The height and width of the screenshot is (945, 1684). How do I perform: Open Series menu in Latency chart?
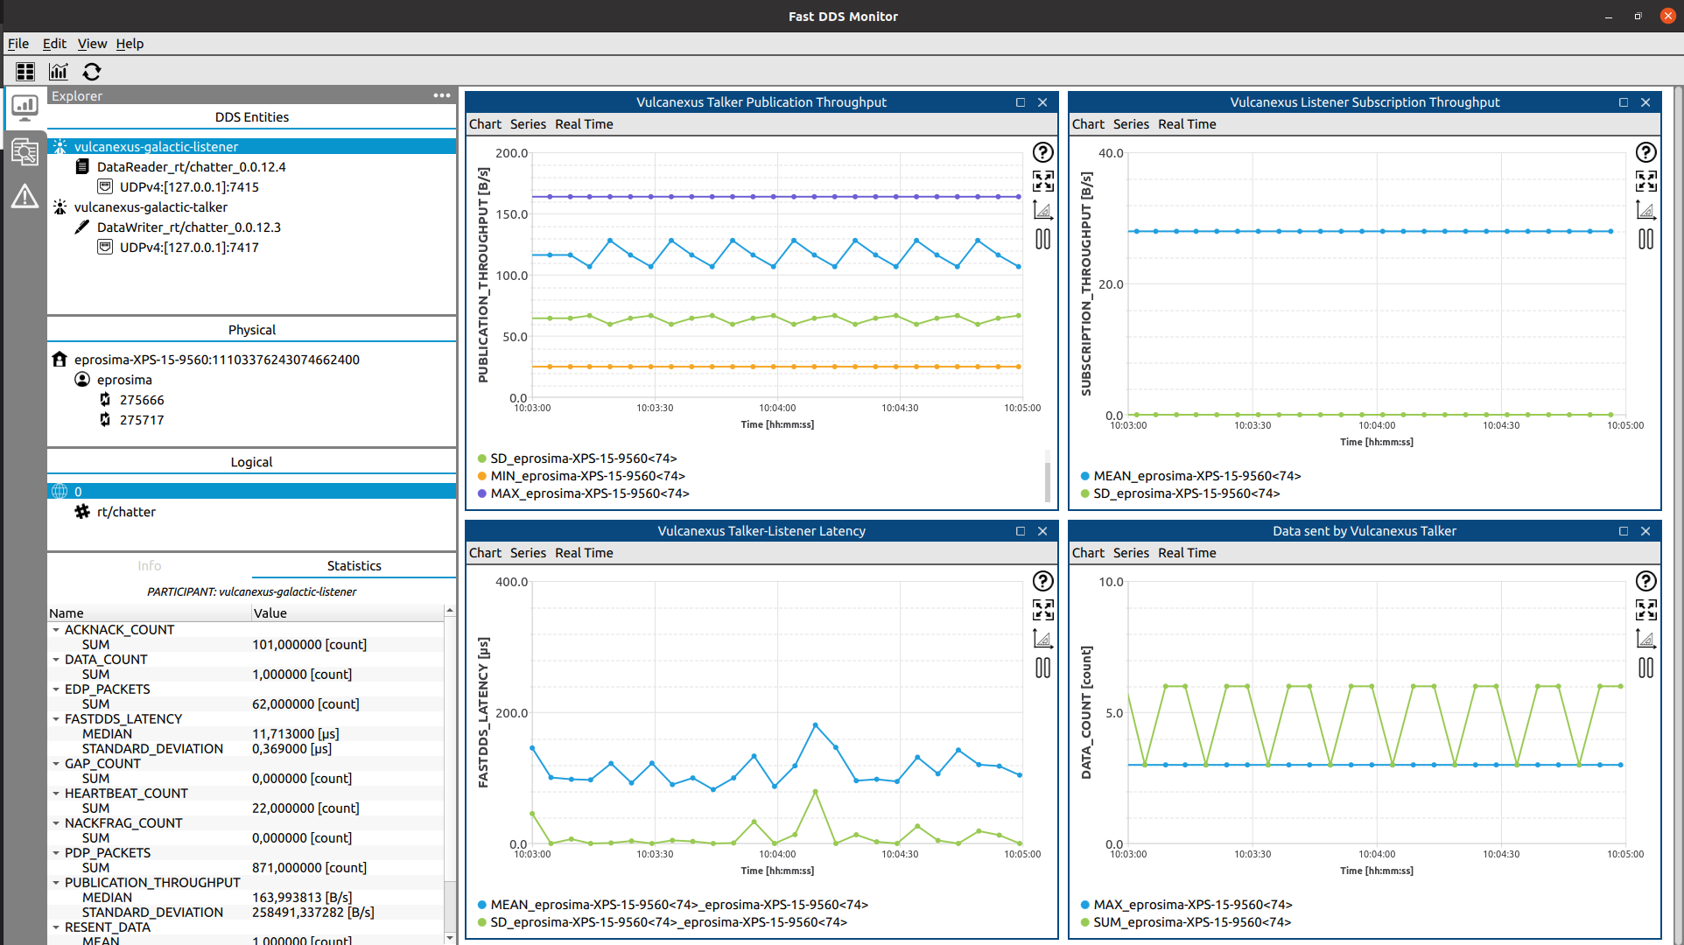pyautogui.click(x=528, y=553)
